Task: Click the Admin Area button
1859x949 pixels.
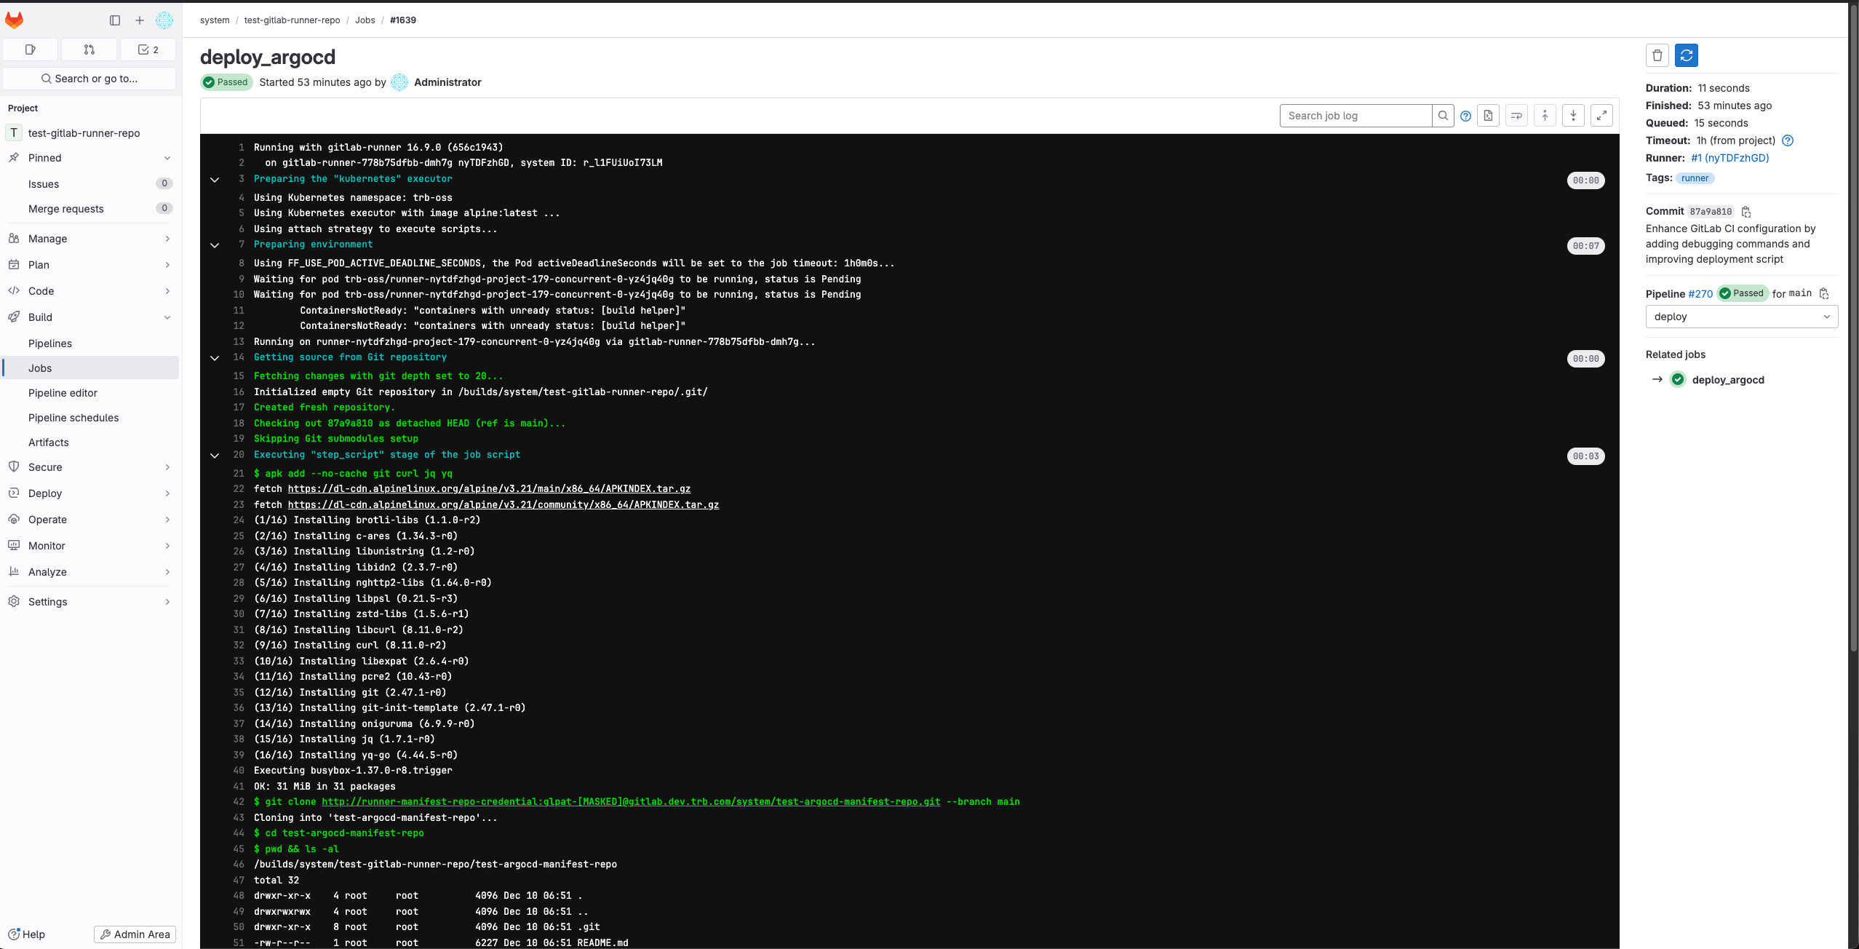Action: coord(135,934)
